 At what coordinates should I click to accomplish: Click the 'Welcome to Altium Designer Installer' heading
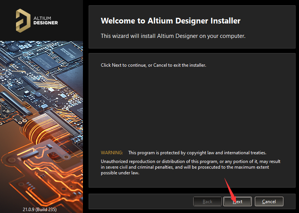tap(170, 21)
